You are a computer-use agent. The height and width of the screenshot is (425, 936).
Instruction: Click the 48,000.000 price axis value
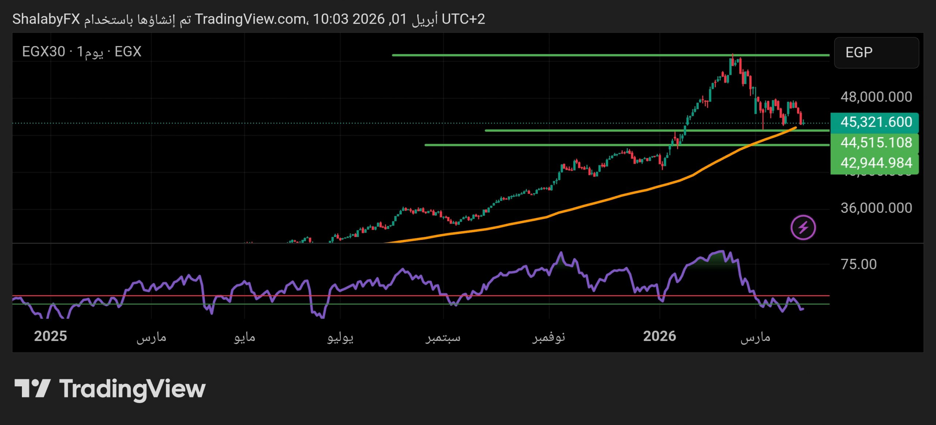(876, 97)
